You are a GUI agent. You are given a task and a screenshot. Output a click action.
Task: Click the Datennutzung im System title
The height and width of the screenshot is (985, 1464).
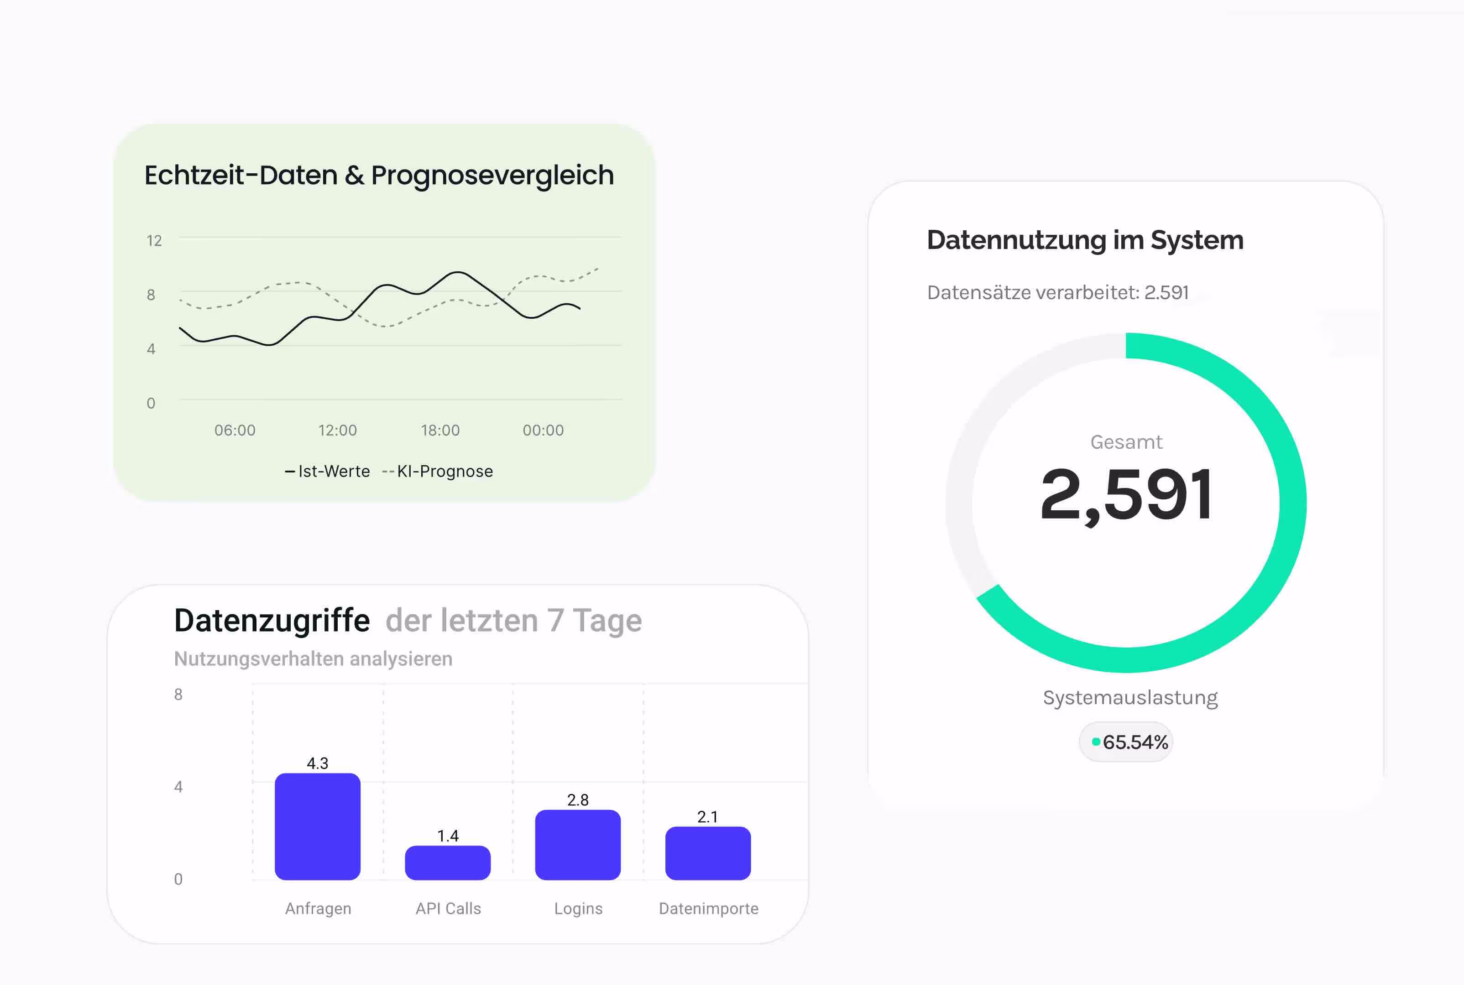1085,240
